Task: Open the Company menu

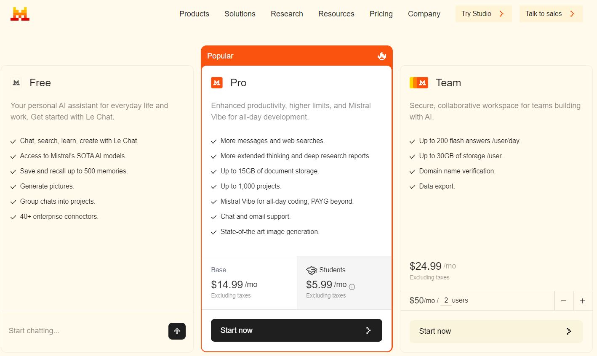Action: click(424, 14)
